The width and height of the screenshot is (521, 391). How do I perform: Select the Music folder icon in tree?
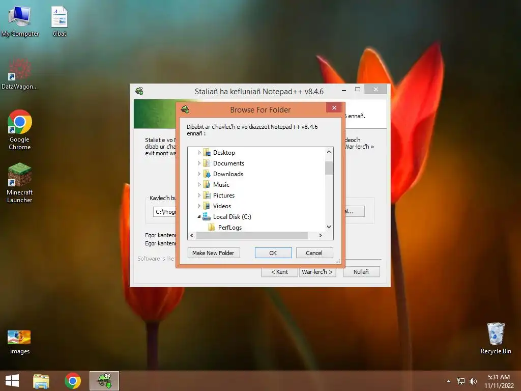(x=207, y=184)
